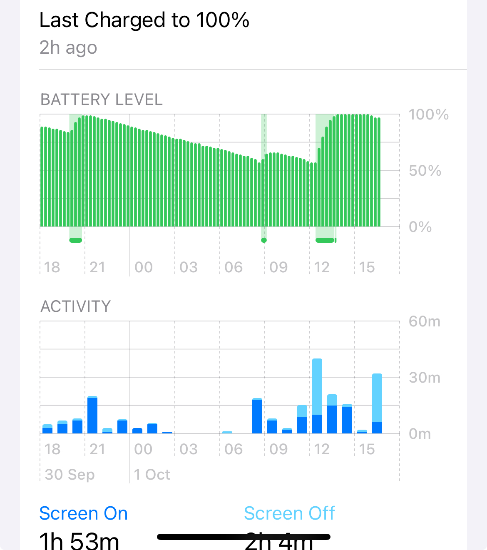Select the tall activity bar just before 09

[x=257, y=416]
